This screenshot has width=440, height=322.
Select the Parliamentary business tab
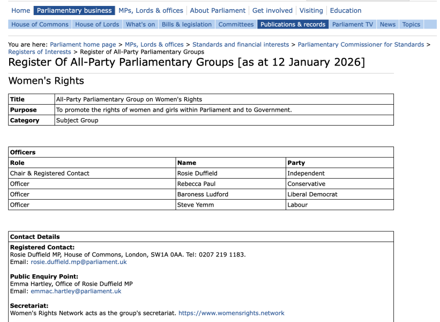pos(74,10)
